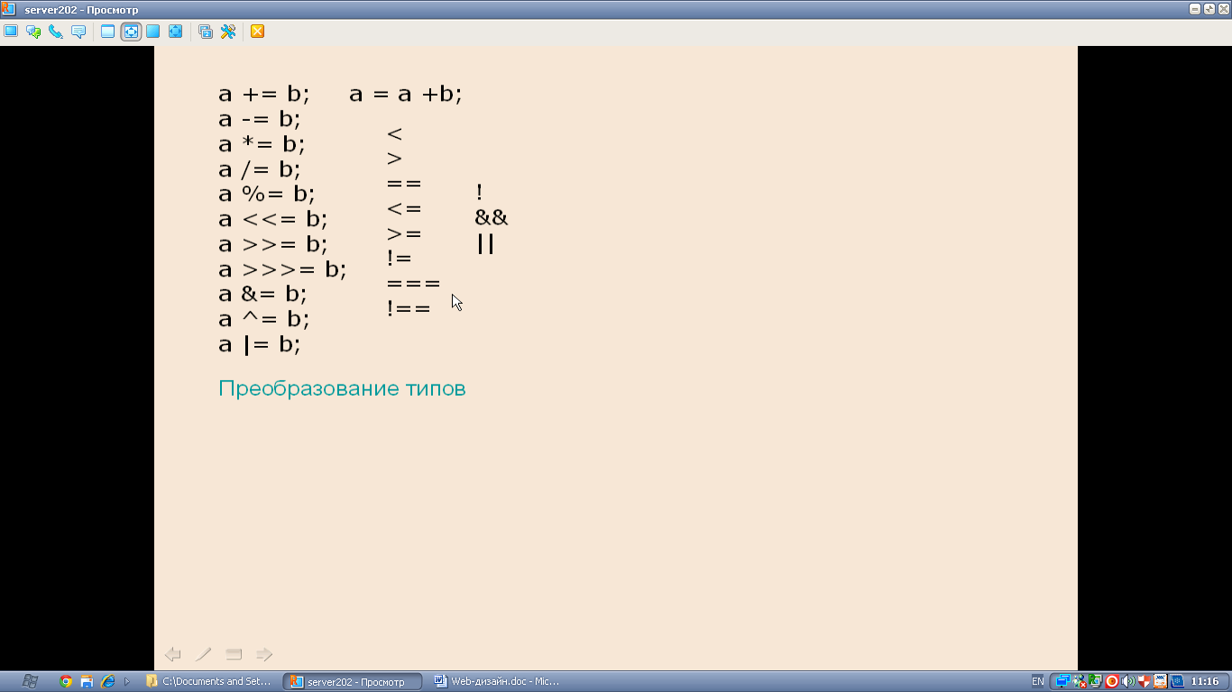Click the 11:16 system clock
This screenshot has height=692, width=1232.
(x=1206, y=681)
